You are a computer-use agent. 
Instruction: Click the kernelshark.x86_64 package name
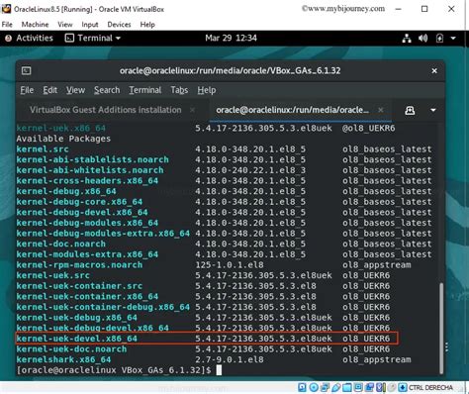click(x=63, y=359)
